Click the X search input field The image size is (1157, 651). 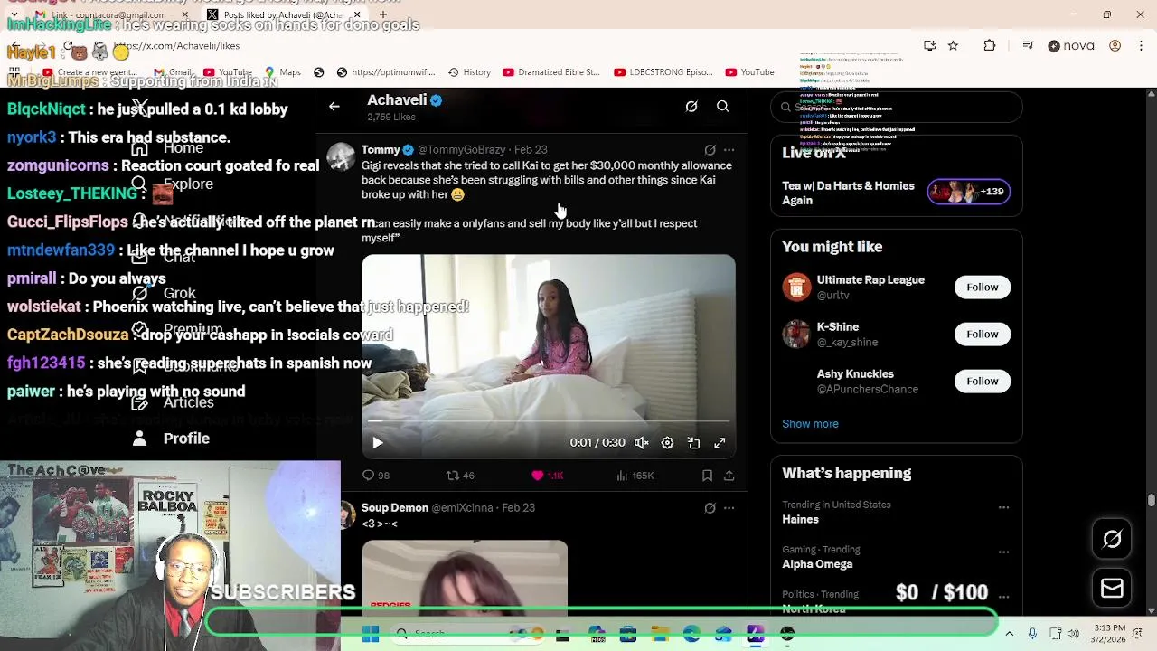pos(896,107)
